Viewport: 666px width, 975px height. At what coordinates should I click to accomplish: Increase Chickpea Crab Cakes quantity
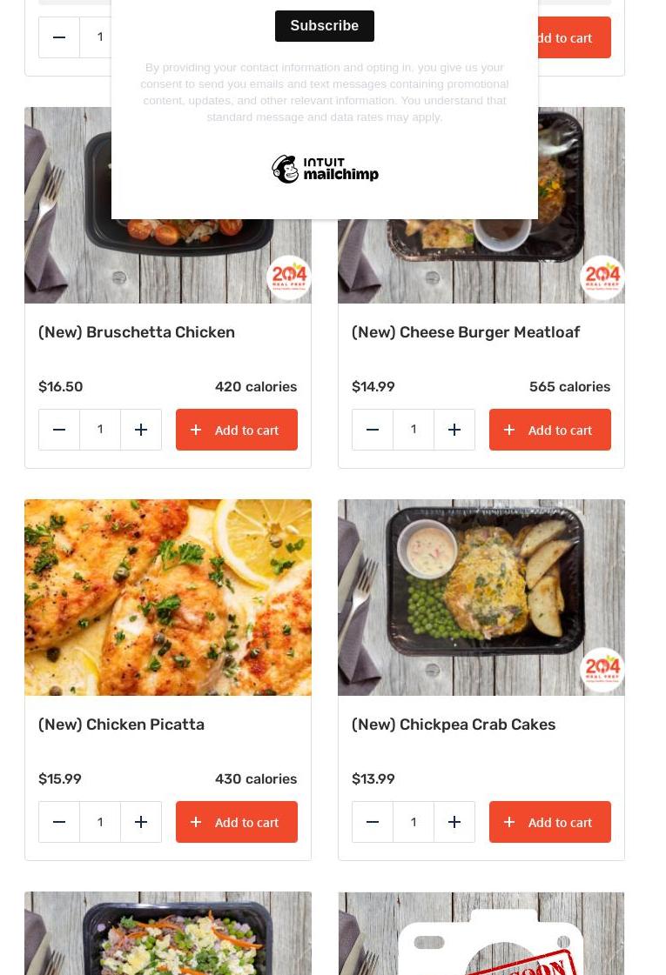454,822
